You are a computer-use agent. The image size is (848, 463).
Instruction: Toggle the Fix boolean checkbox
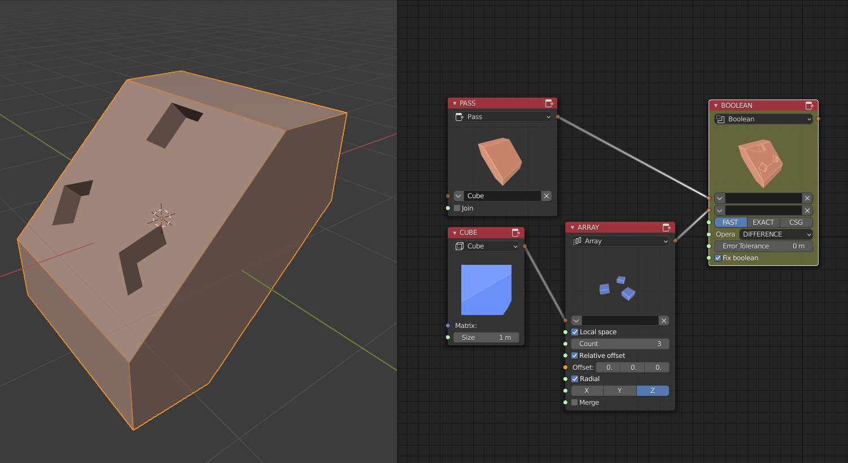click(x=718, y=258)
